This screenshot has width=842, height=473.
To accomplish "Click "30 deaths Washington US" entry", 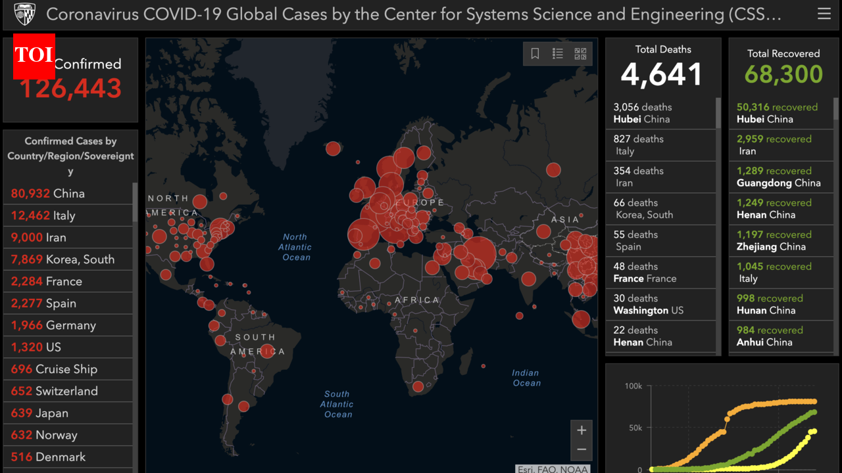I will [660, 304].
